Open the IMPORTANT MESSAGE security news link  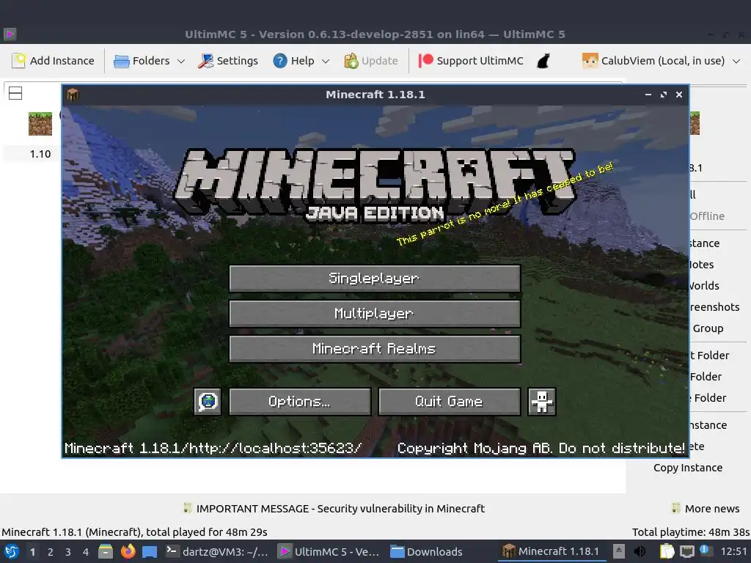pyautogui.click(x=334, y=509)
